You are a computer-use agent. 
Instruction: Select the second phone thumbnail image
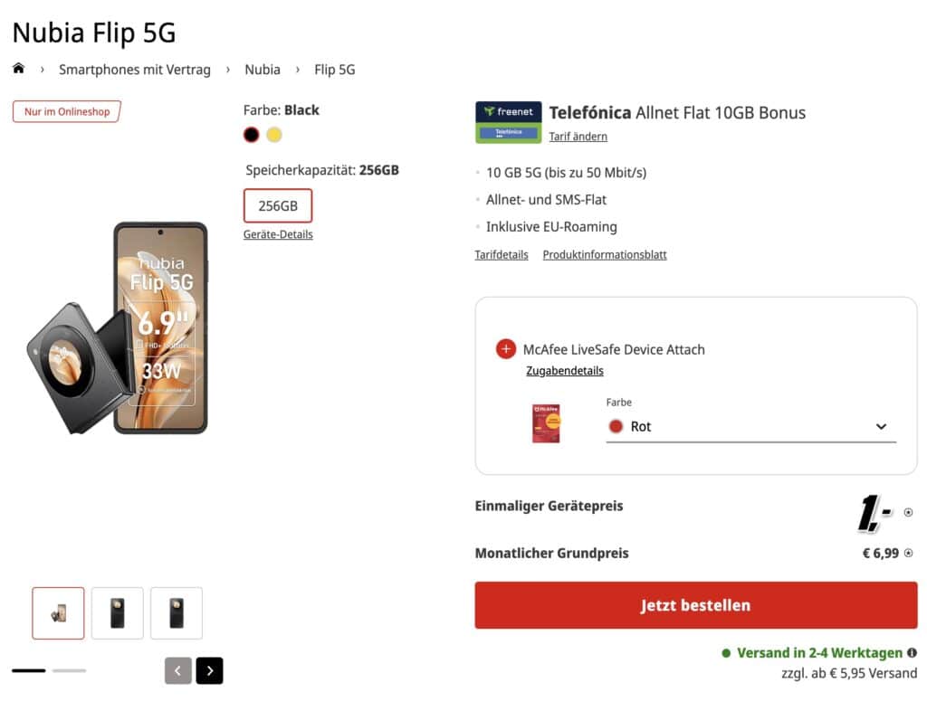click(x=118, y=613)
